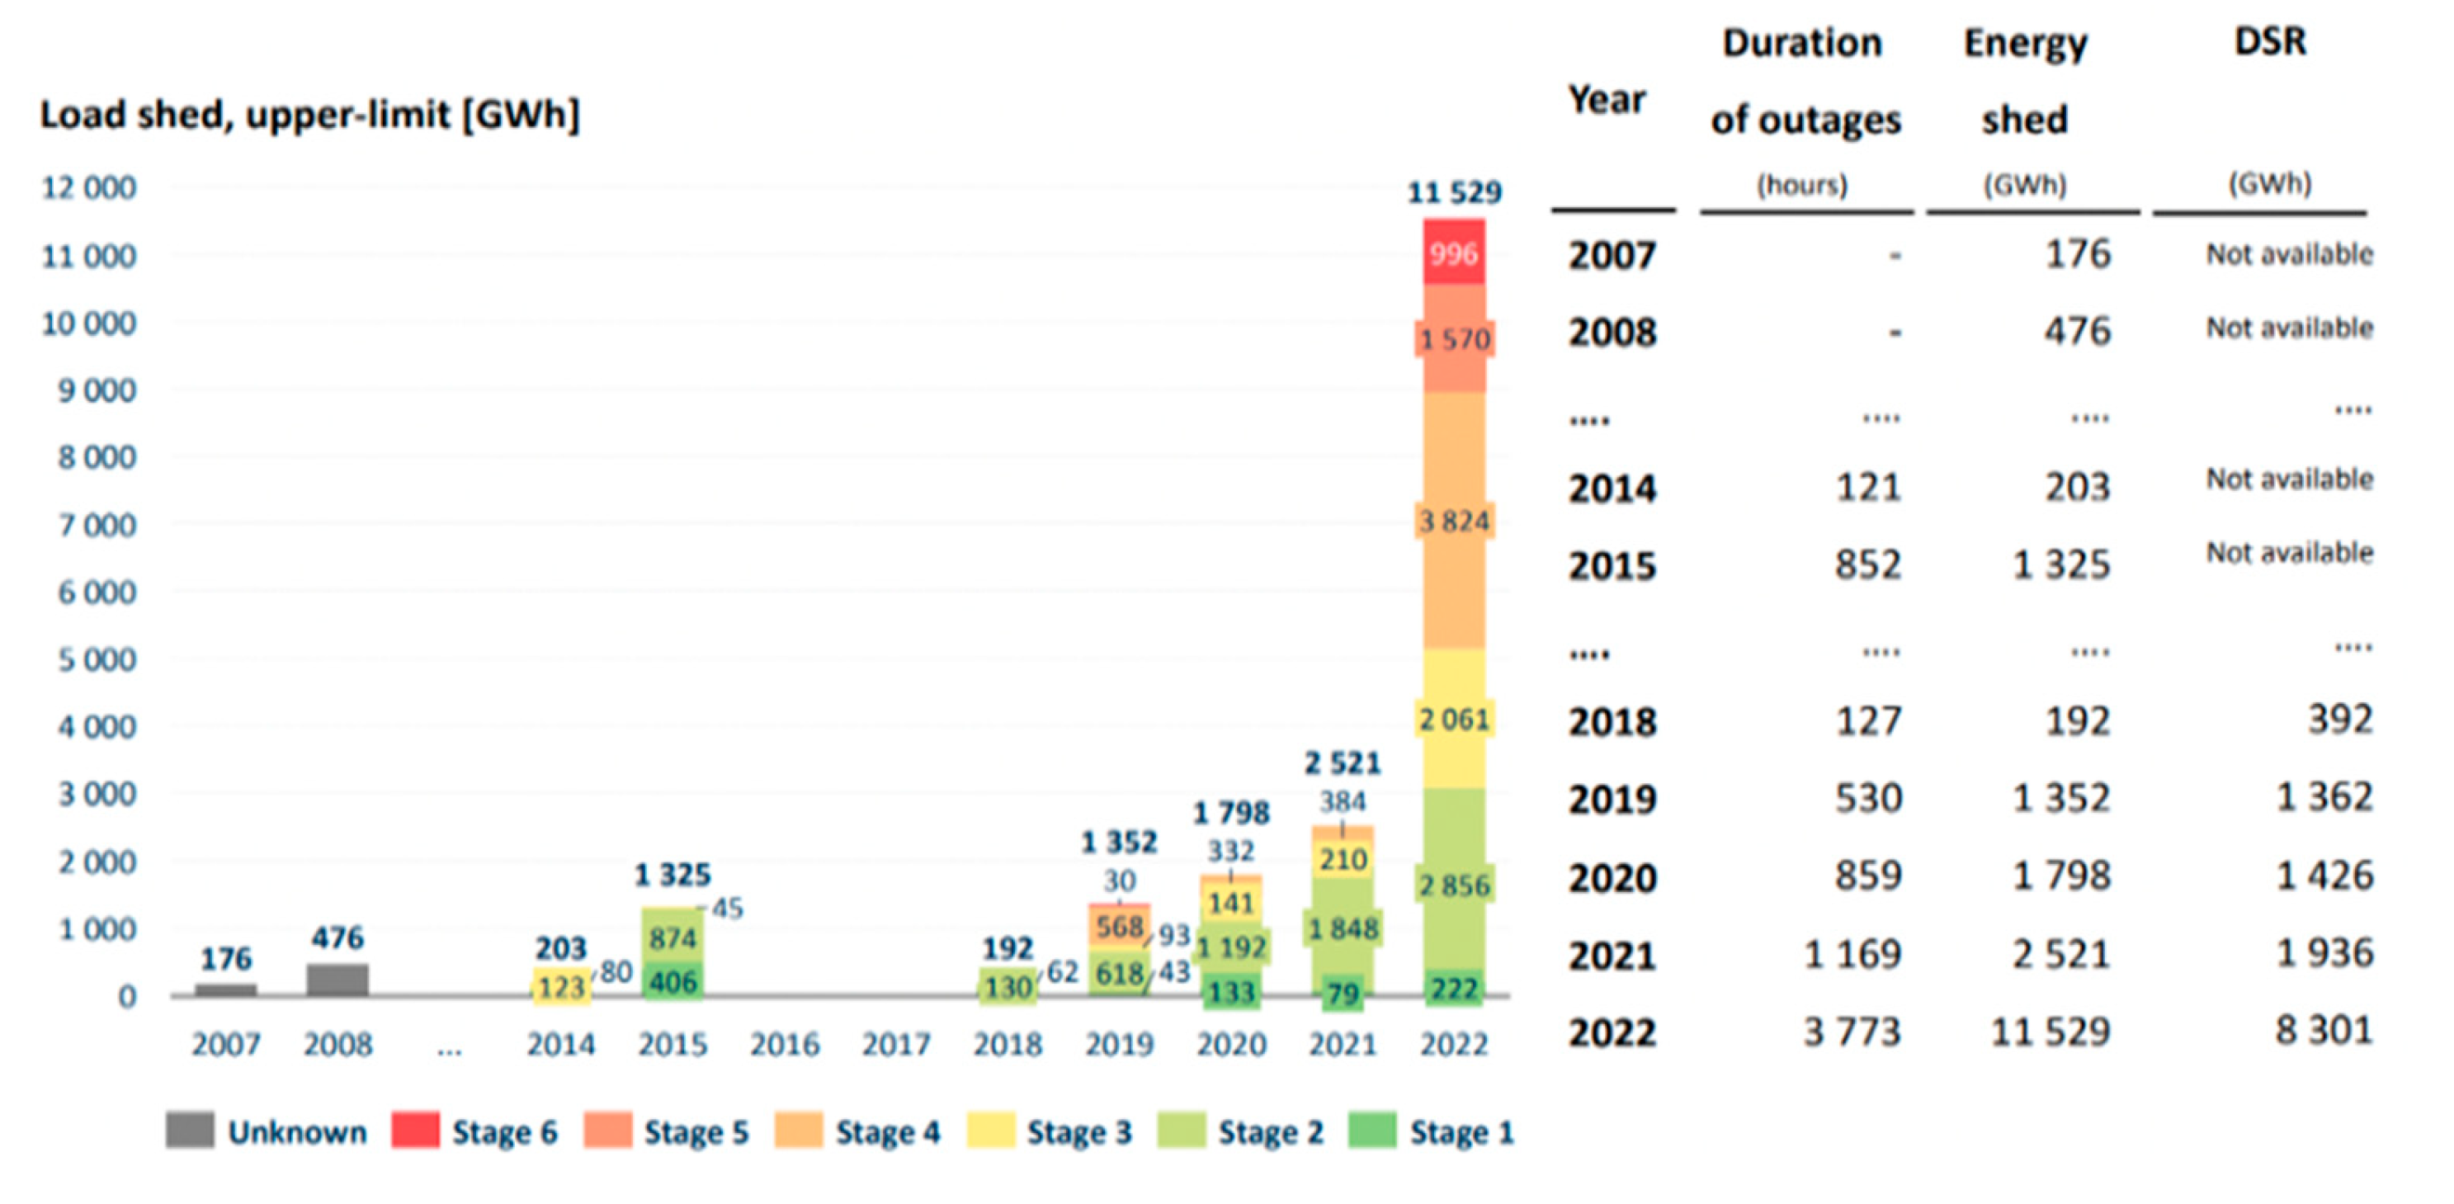Select the 996 Stage 6 bar segment
The width and height of the screenshot is (2454, 1204).
[1454, 253]
